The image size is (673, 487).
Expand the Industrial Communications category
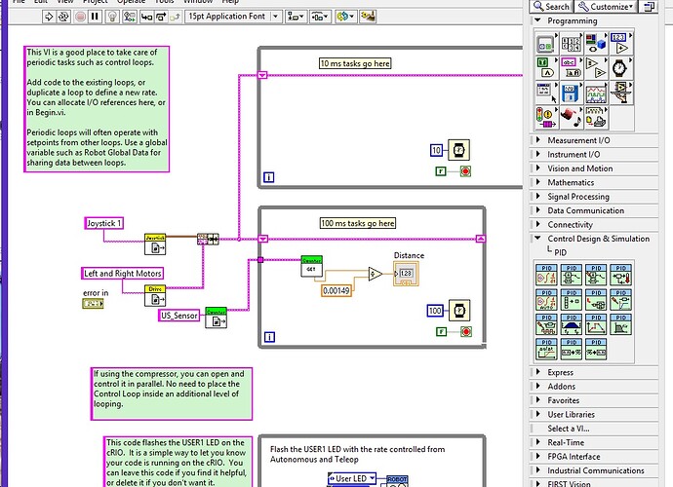(x=594, y=470)
